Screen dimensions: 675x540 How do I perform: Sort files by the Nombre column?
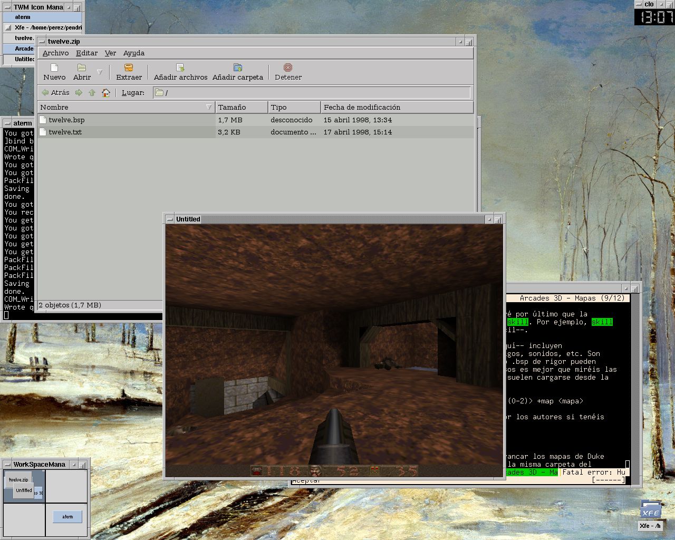[126, 107]
